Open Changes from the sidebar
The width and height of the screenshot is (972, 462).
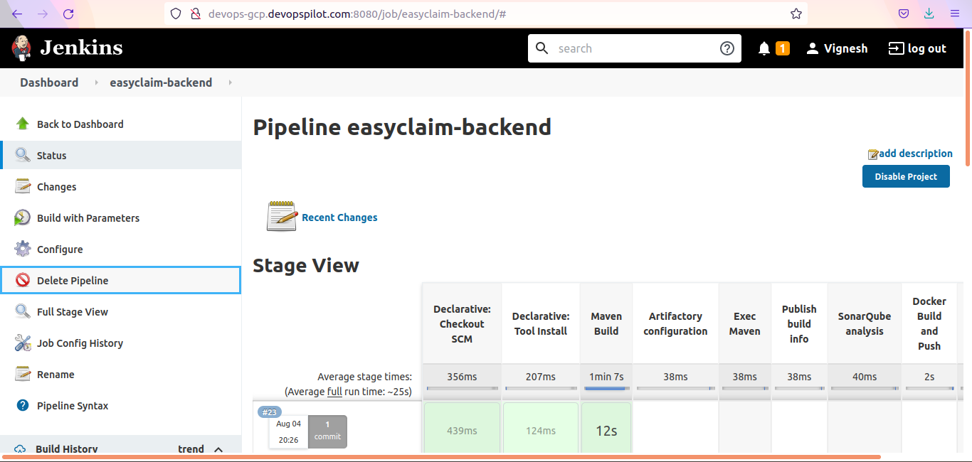(121, 186)
